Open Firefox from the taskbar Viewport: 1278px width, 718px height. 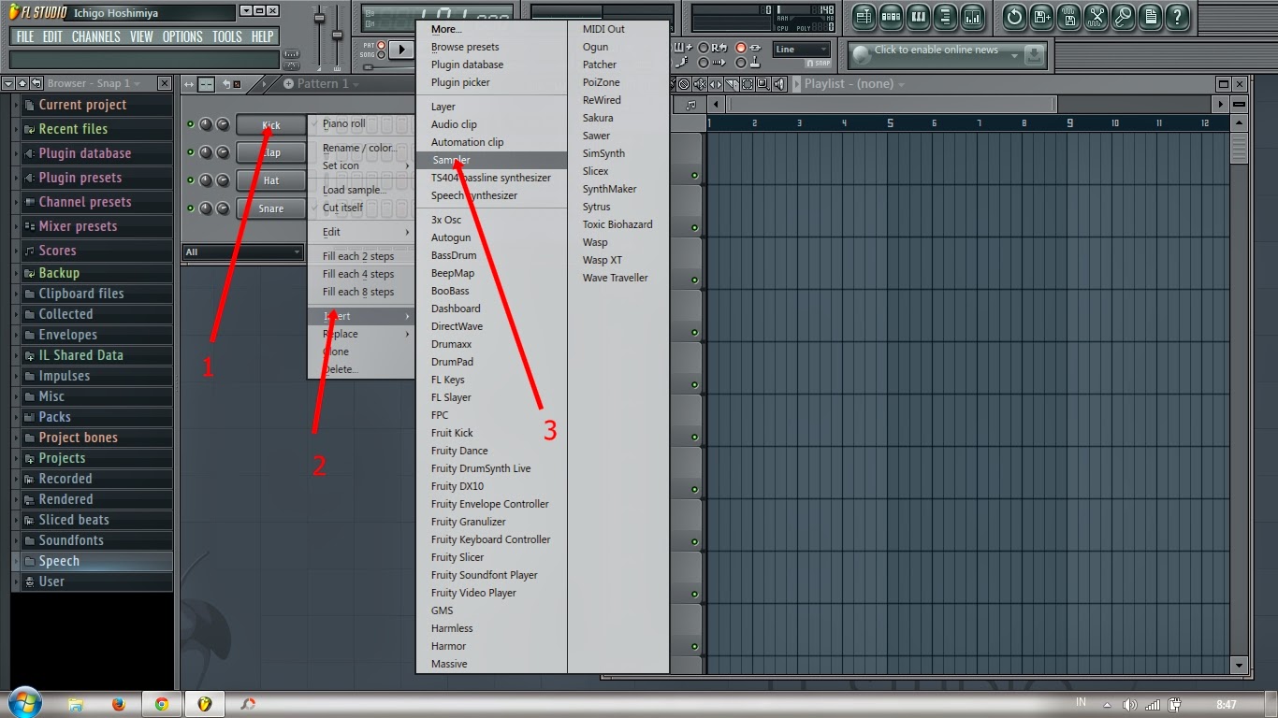coord(119,704)
